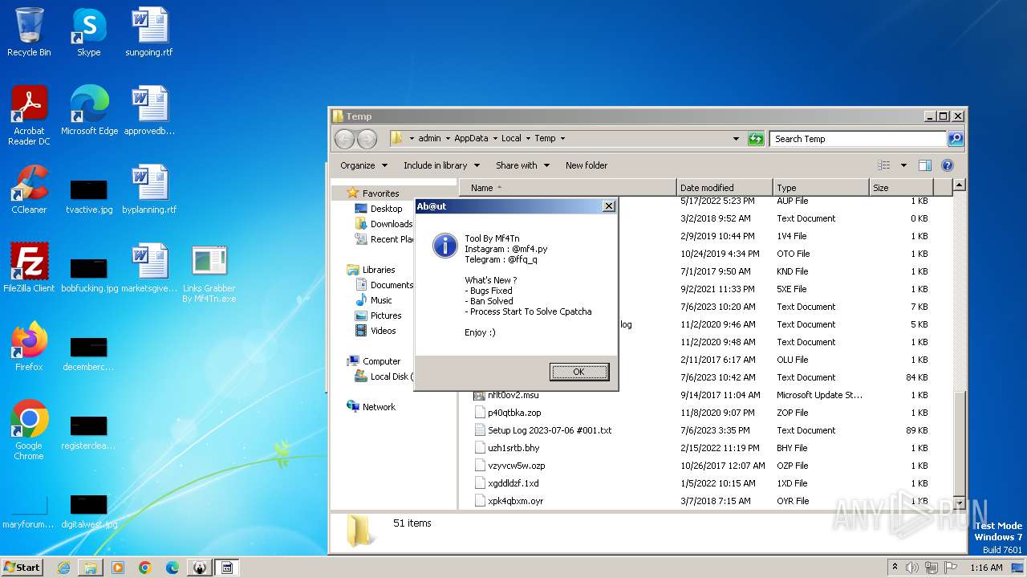Select the uzh1srtb.bhy file

(x=513, y=448)
